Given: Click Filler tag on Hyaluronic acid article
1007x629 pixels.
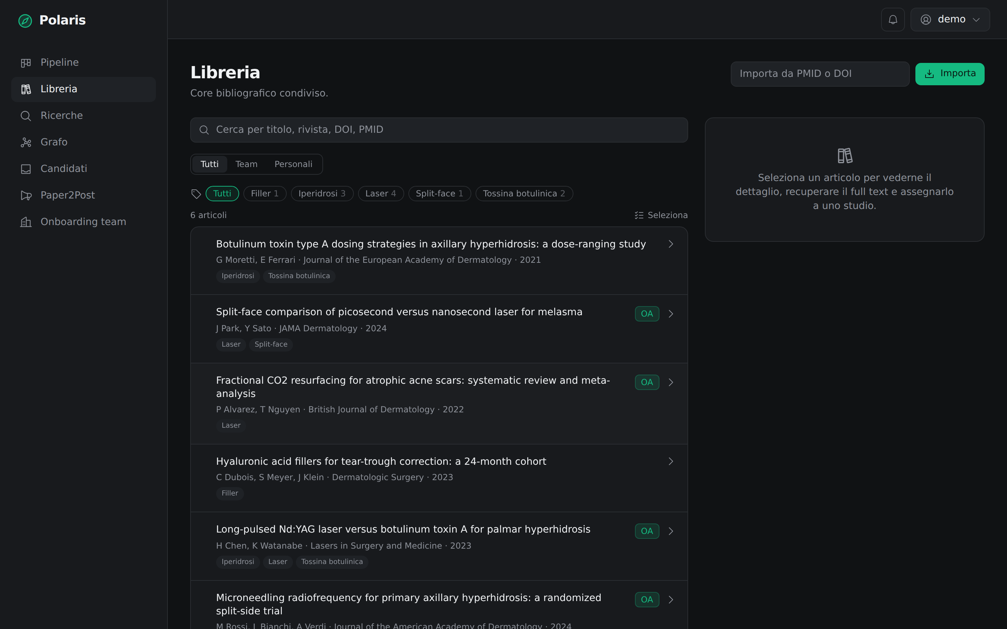Looking at the screenshot, I should [x=230, y=493].
